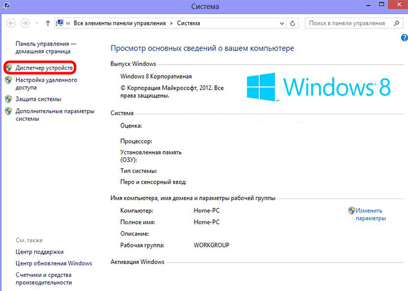
Task: Refresh the address bar view
Action: click(x=293, y=23)
